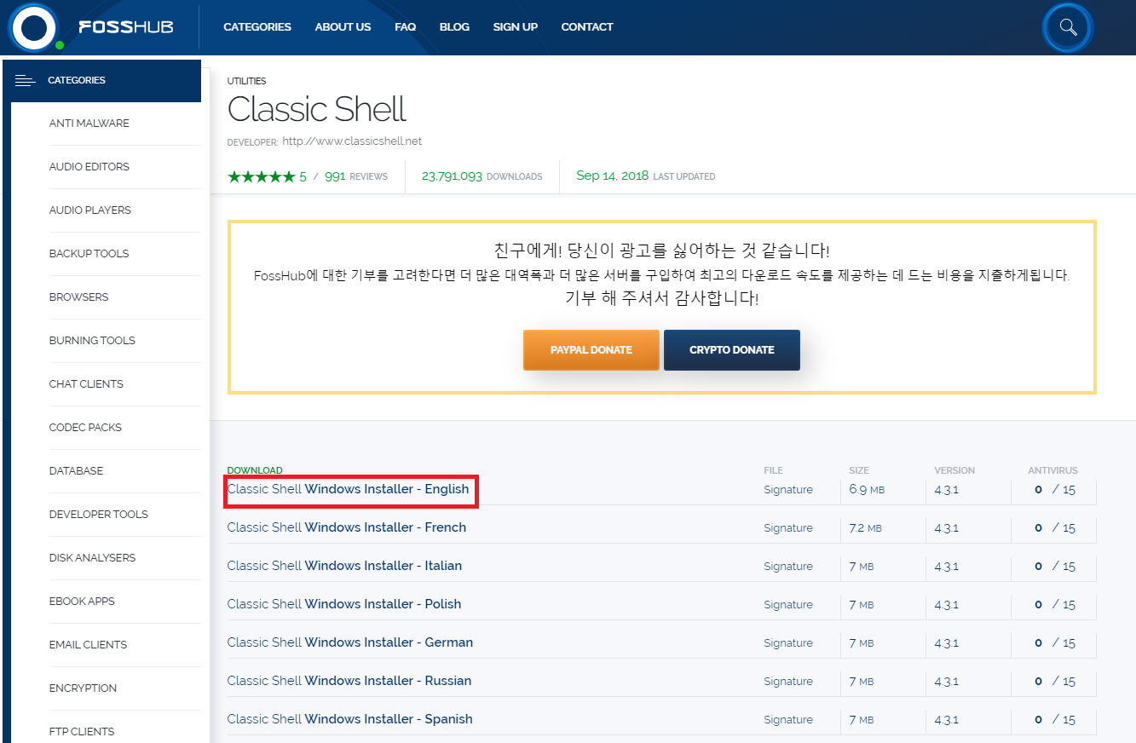Open Signature for the Italian installer
Screen dimensions: 1136x743
tap(788, 567)
